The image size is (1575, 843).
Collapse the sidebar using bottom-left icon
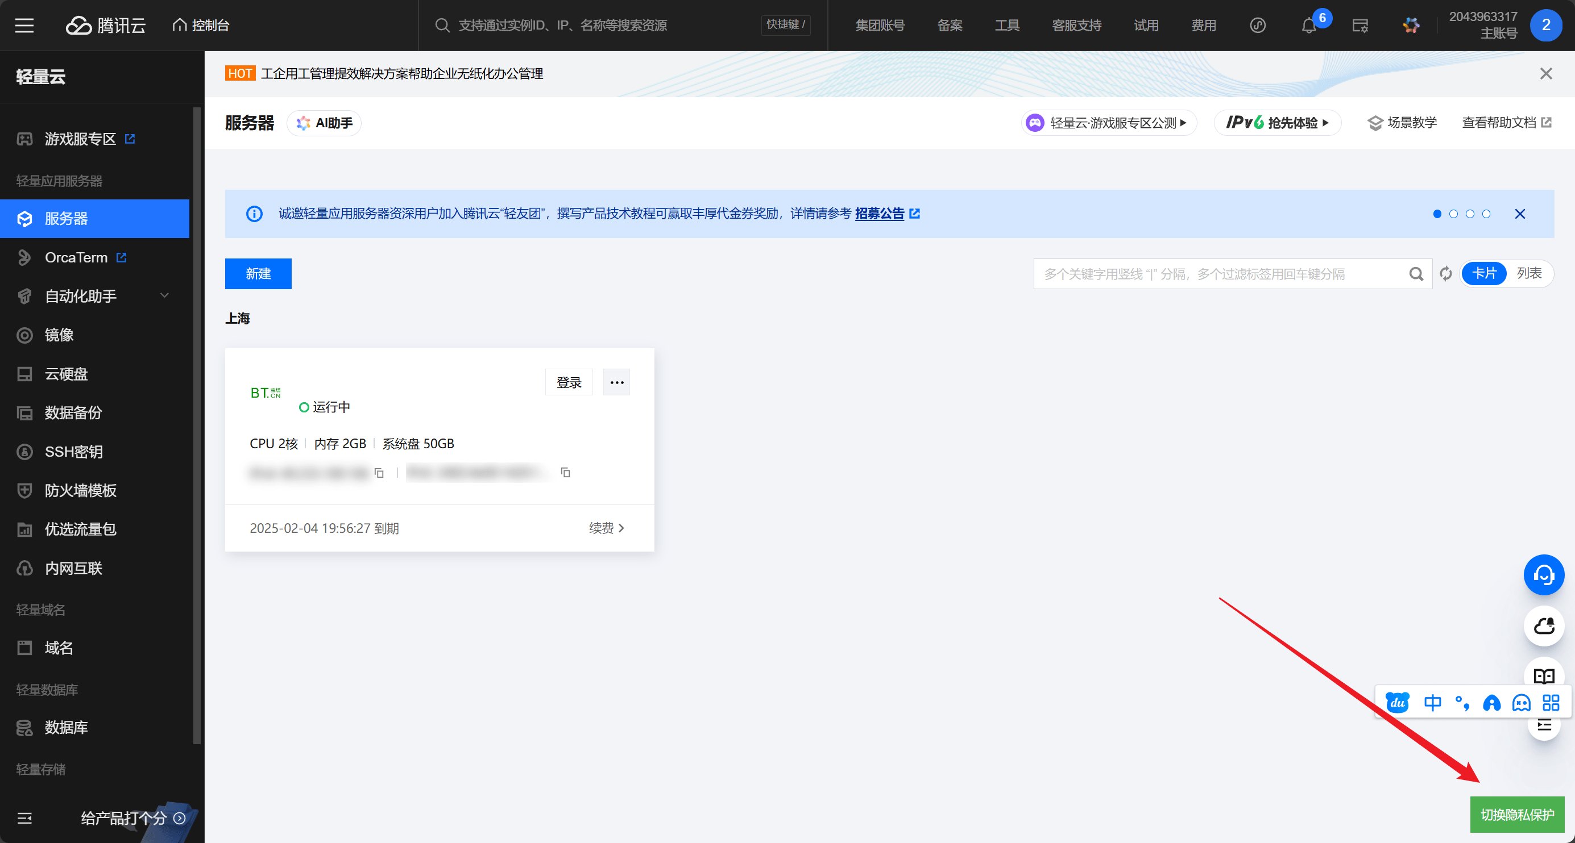pos(24,818)
